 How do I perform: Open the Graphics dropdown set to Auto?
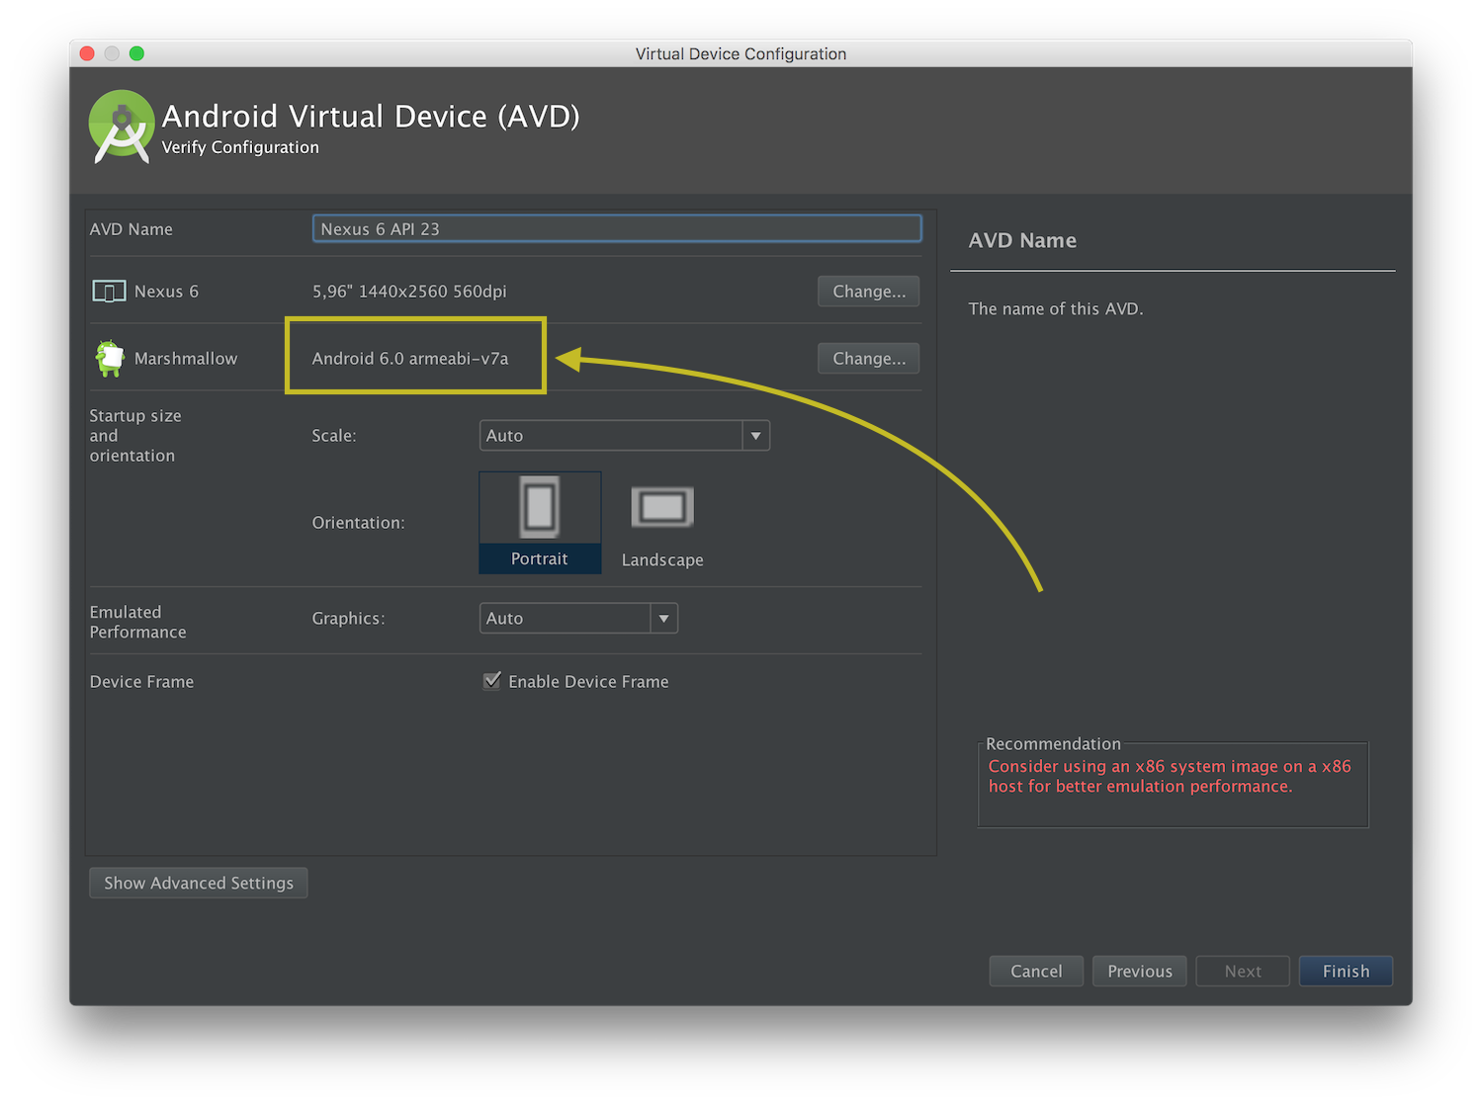pyautogui.click(x=578, y=619)
